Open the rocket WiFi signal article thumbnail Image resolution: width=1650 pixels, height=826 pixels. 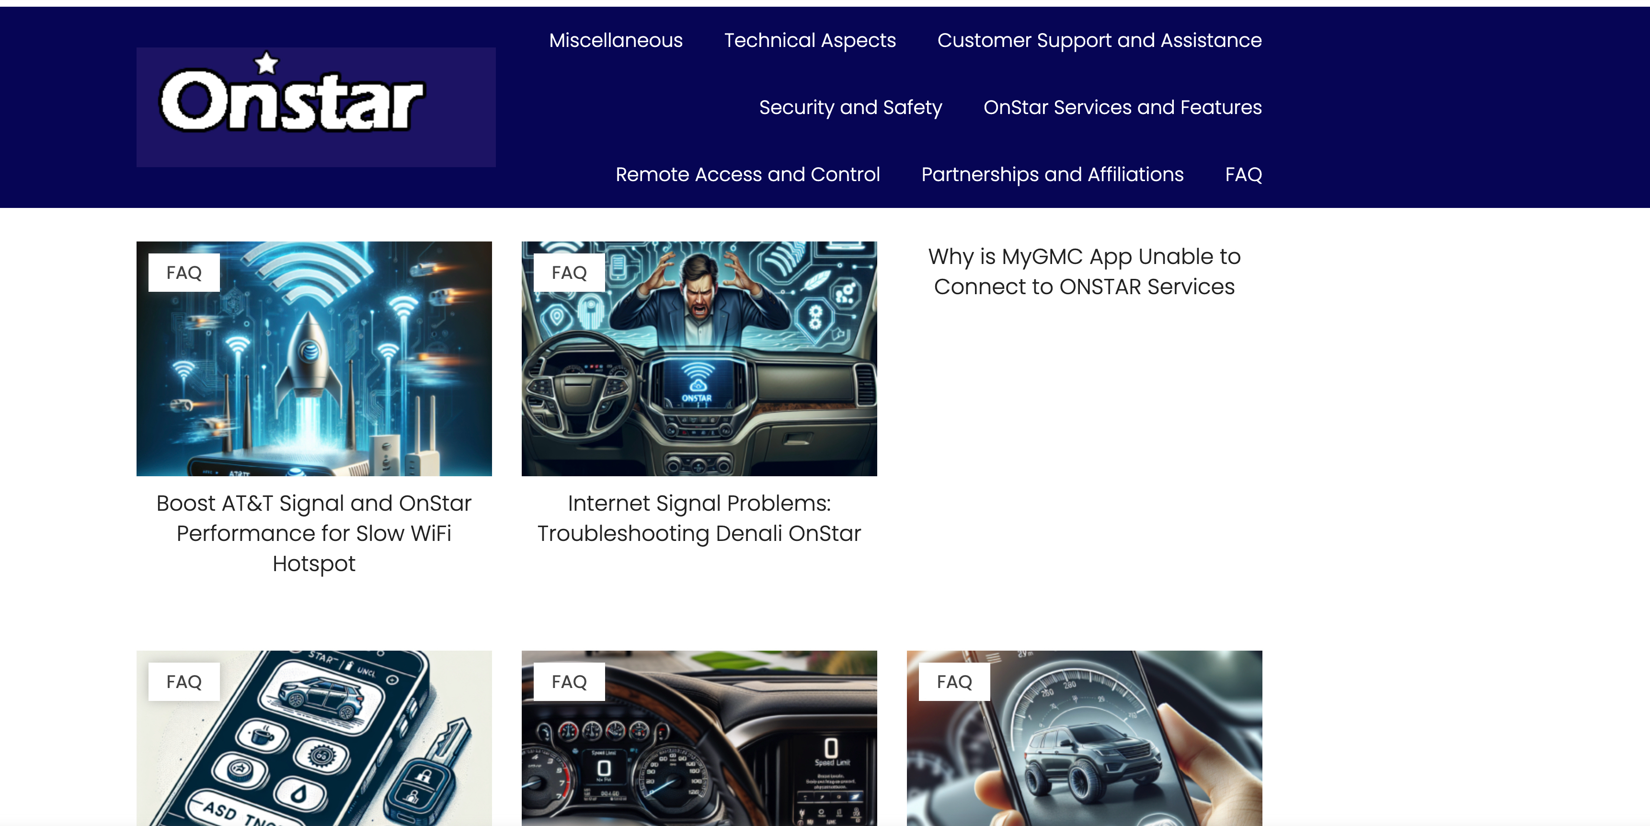(314, 358)
